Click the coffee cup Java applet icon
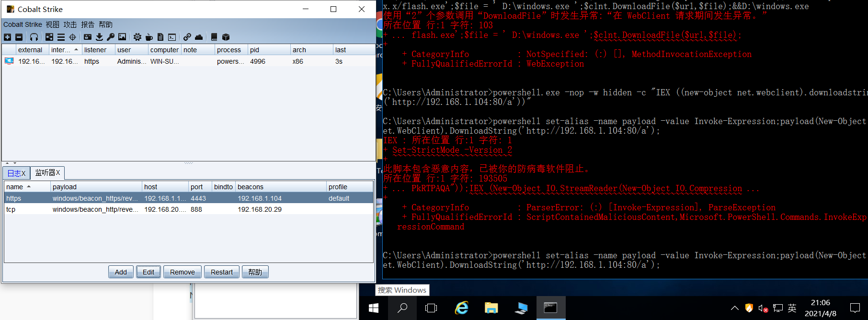This screenshot has width=868, height=320. [x=149, y=37]
